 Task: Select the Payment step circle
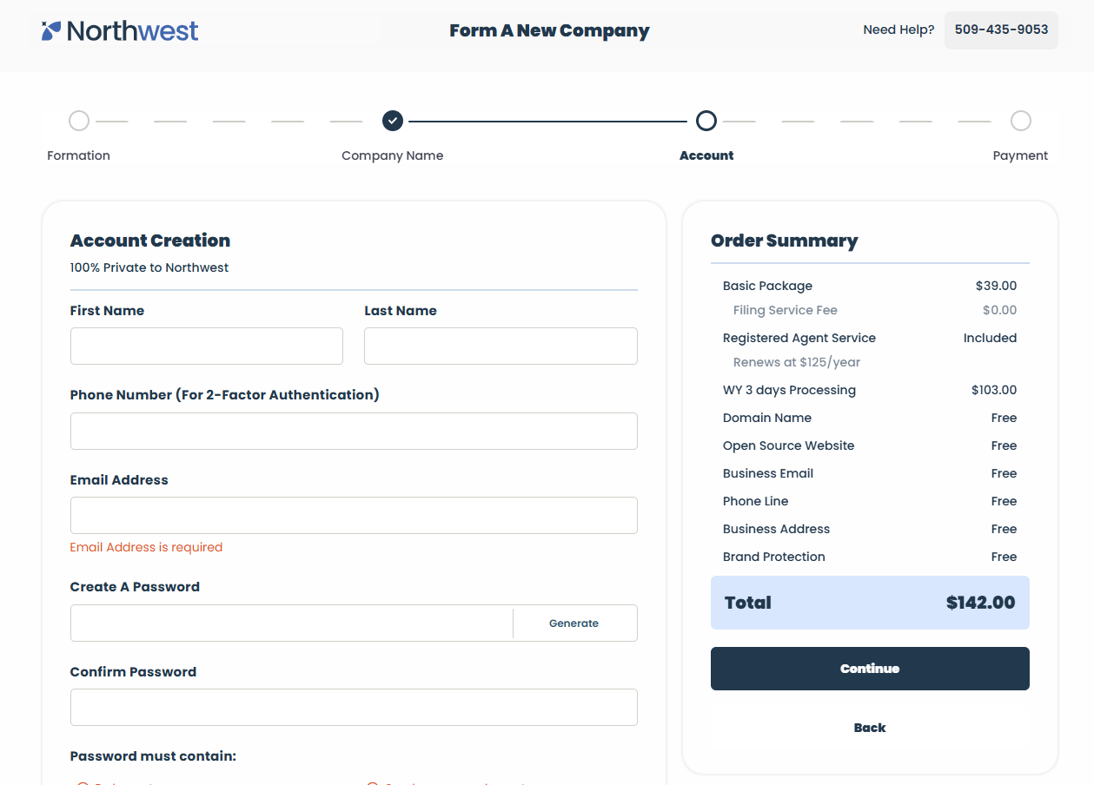(1021, 121)
